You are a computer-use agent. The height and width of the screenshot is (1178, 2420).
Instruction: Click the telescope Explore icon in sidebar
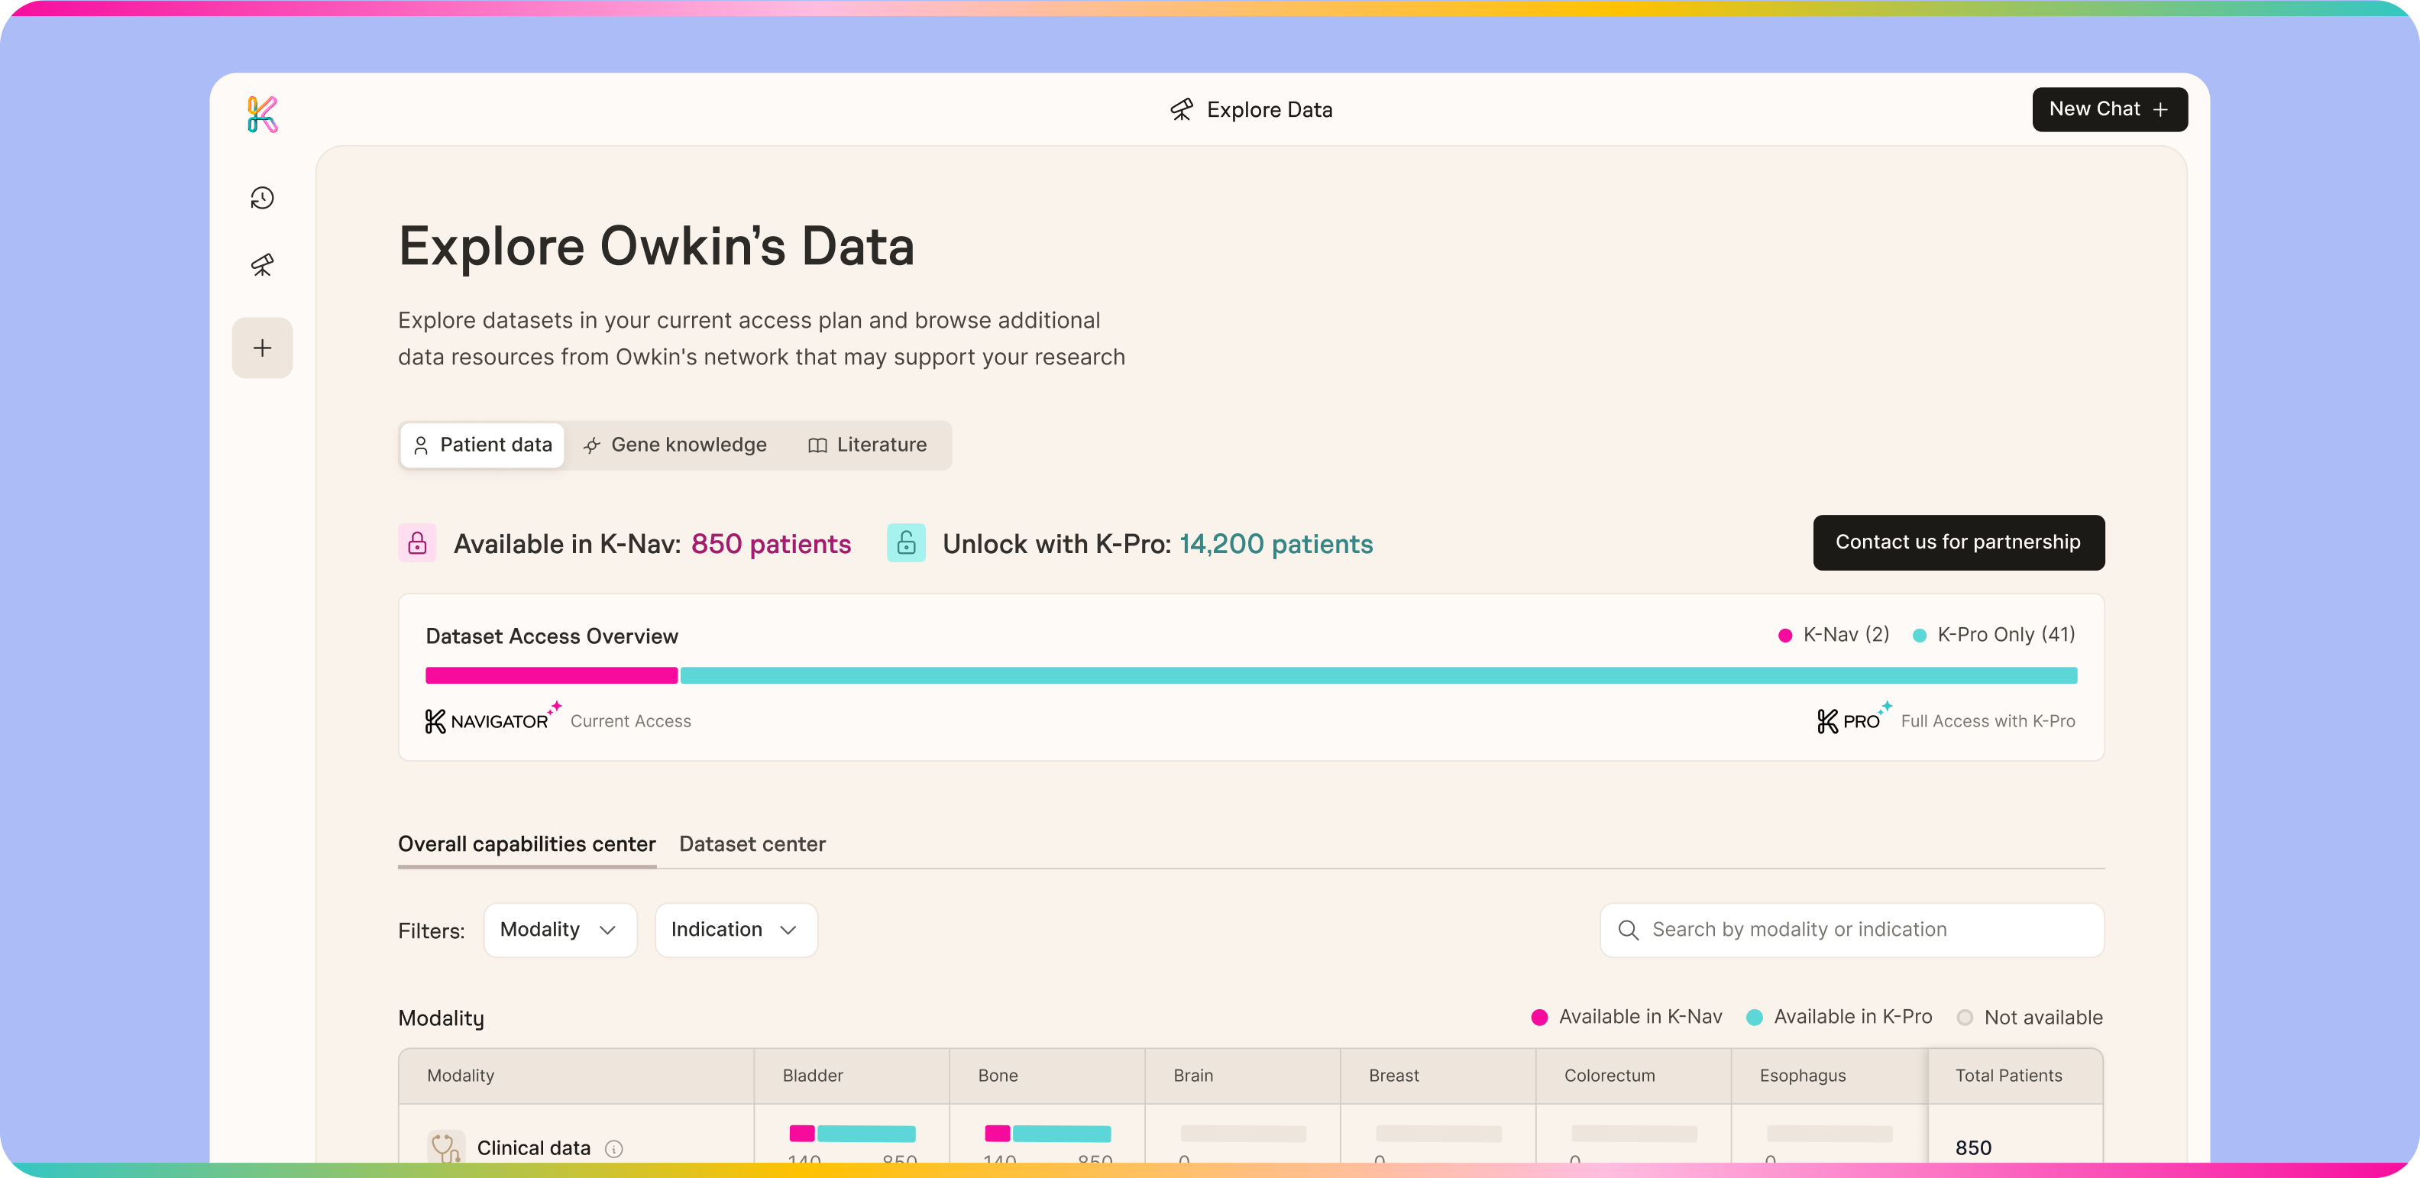tap(262, 265)
